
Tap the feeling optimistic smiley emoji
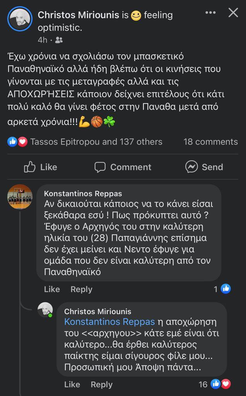point(136,15)
